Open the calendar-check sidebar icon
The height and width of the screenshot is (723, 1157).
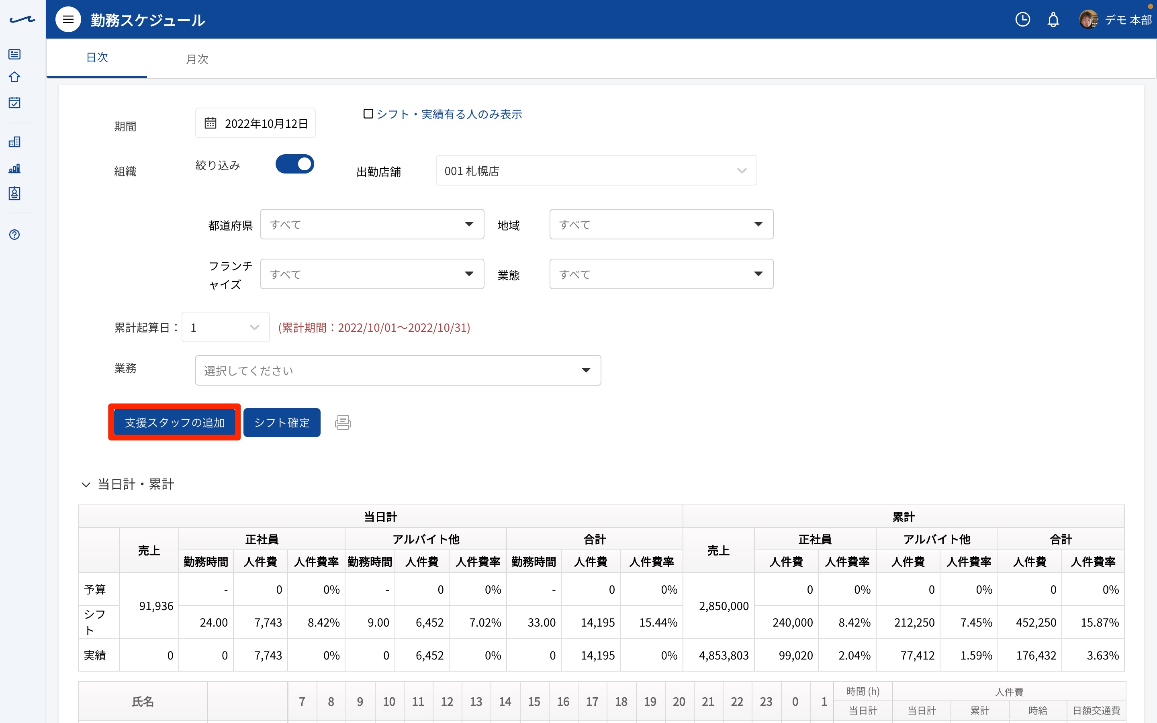pos(15,102)
